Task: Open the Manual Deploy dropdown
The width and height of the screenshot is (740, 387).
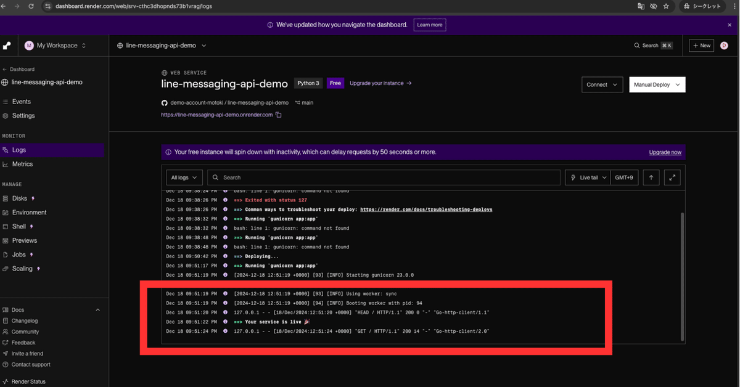Action: 657,84
